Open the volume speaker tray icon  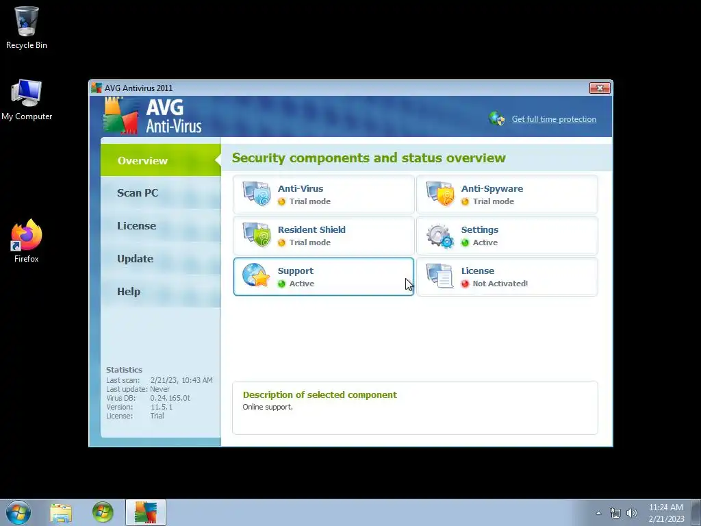(x=632, y=513)
